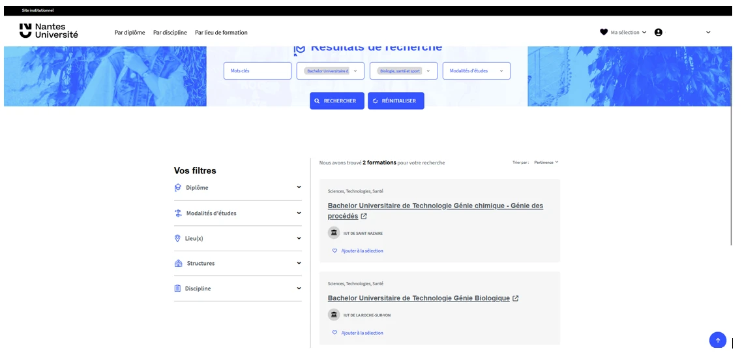Open the account menu chevron
Screen dimensions: 742x357
[x=708, y=32]
